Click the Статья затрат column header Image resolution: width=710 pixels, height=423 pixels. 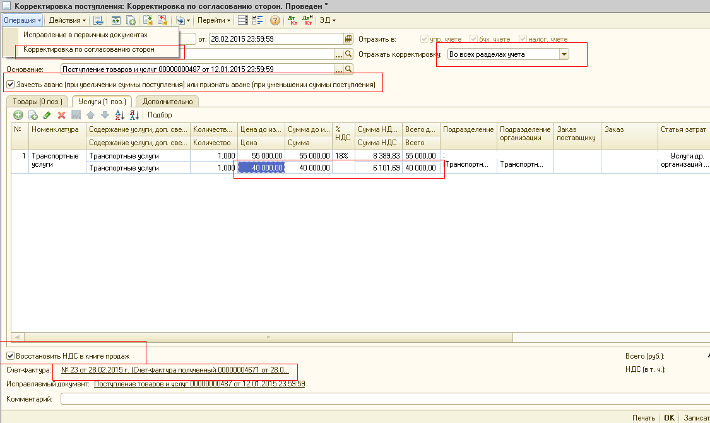point(683,136)
